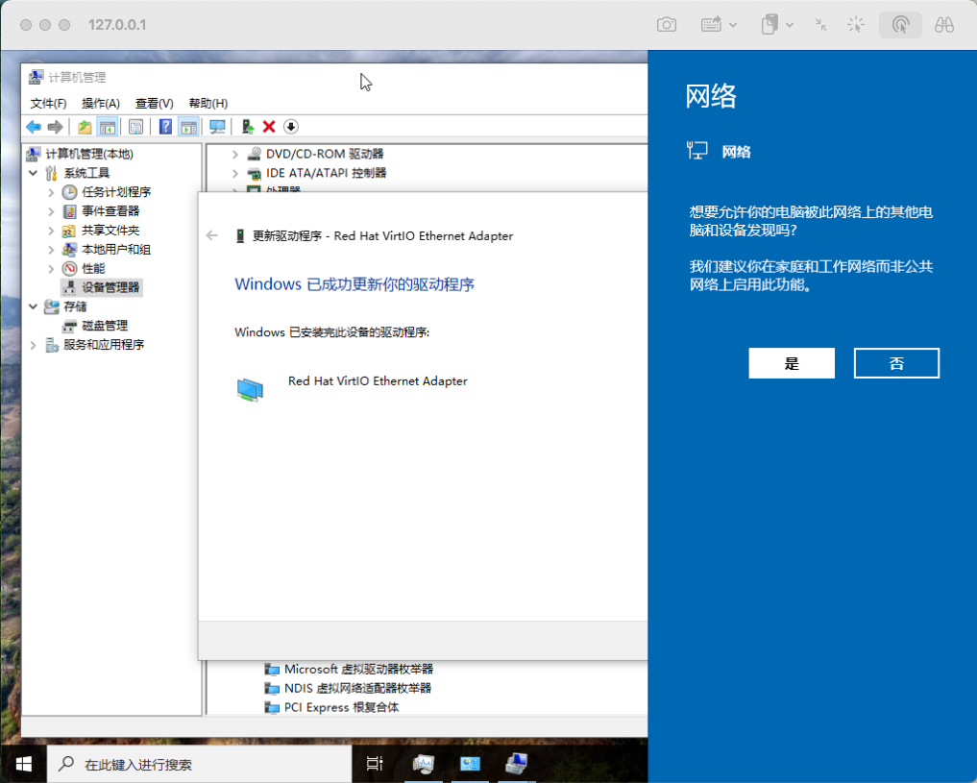
Task: Click the red X uninstall device icon
Action: pyautogui.click(x=269, y=127)
